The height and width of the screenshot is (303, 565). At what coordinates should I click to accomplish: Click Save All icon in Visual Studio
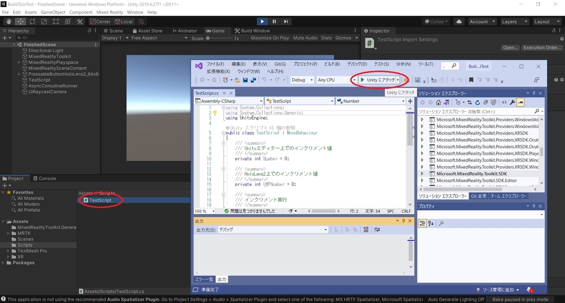tap(253, 80)
